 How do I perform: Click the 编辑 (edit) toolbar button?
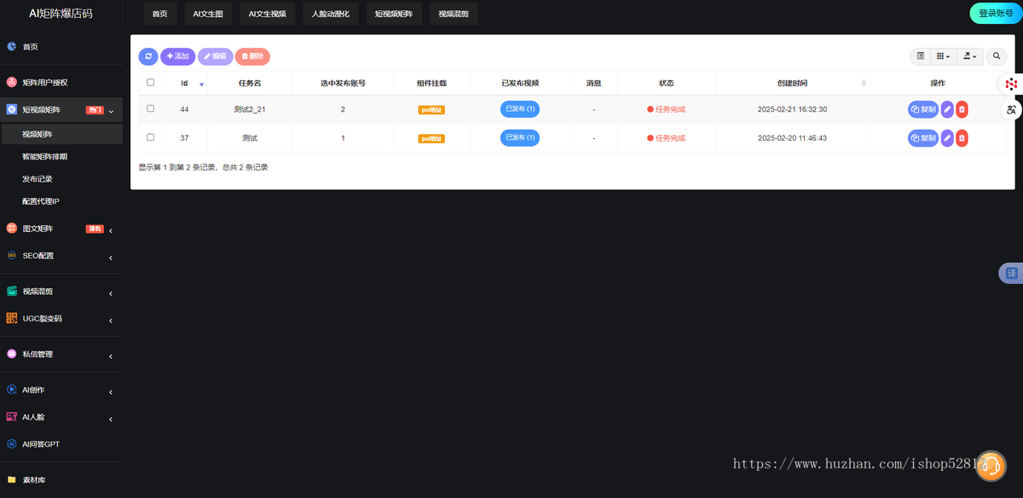click(x=215, y=56)
